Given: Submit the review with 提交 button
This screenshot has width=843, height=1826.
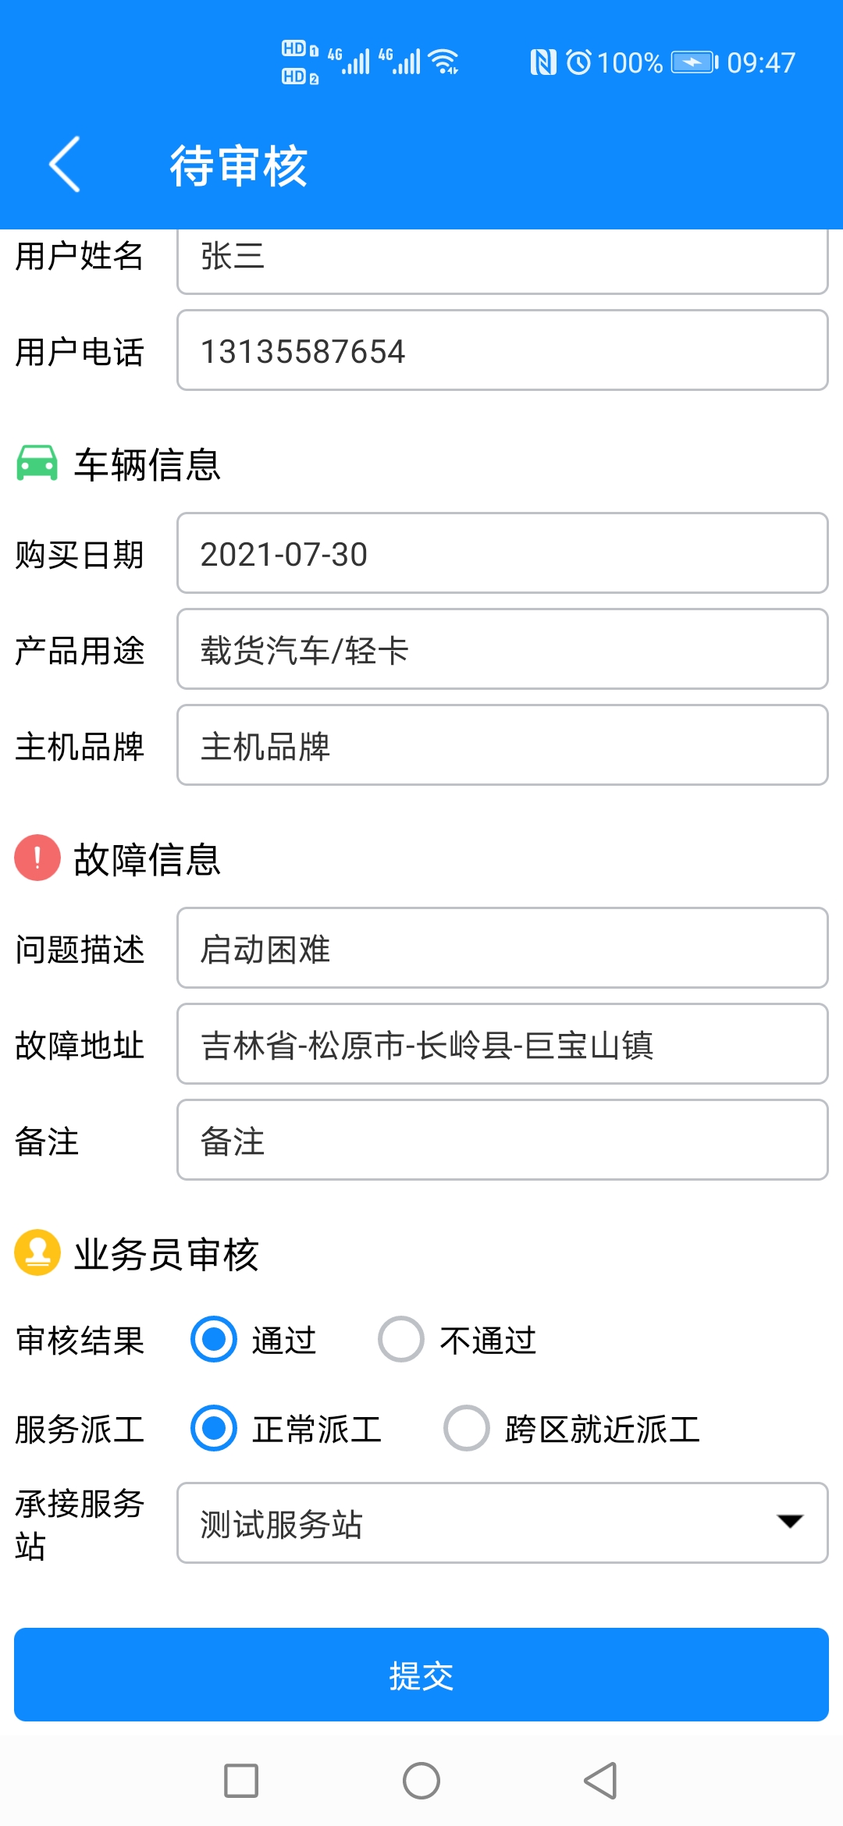Looking at the screenshot, I should tap(421, 1675).
